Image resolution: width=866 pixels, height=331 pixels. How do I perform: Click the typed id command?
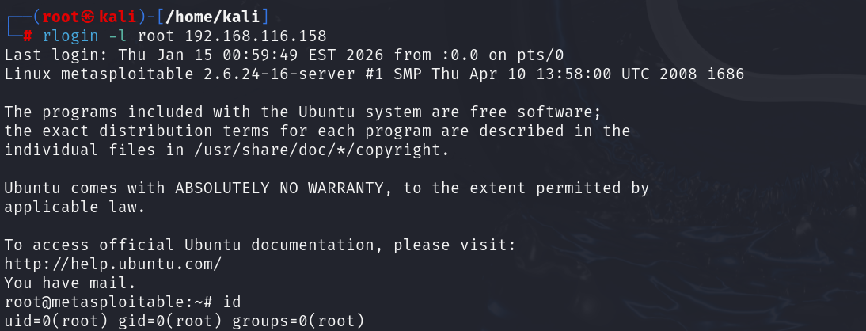(x=232, y=302)
